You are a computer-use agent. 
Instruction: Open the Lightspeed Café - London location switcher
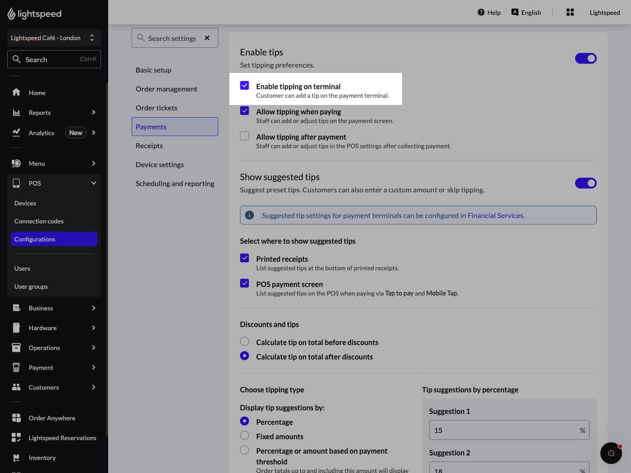[54, 38]
